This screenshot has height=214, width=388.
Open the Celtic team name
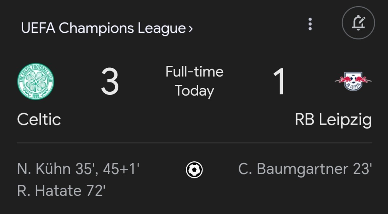click(39, 120)
